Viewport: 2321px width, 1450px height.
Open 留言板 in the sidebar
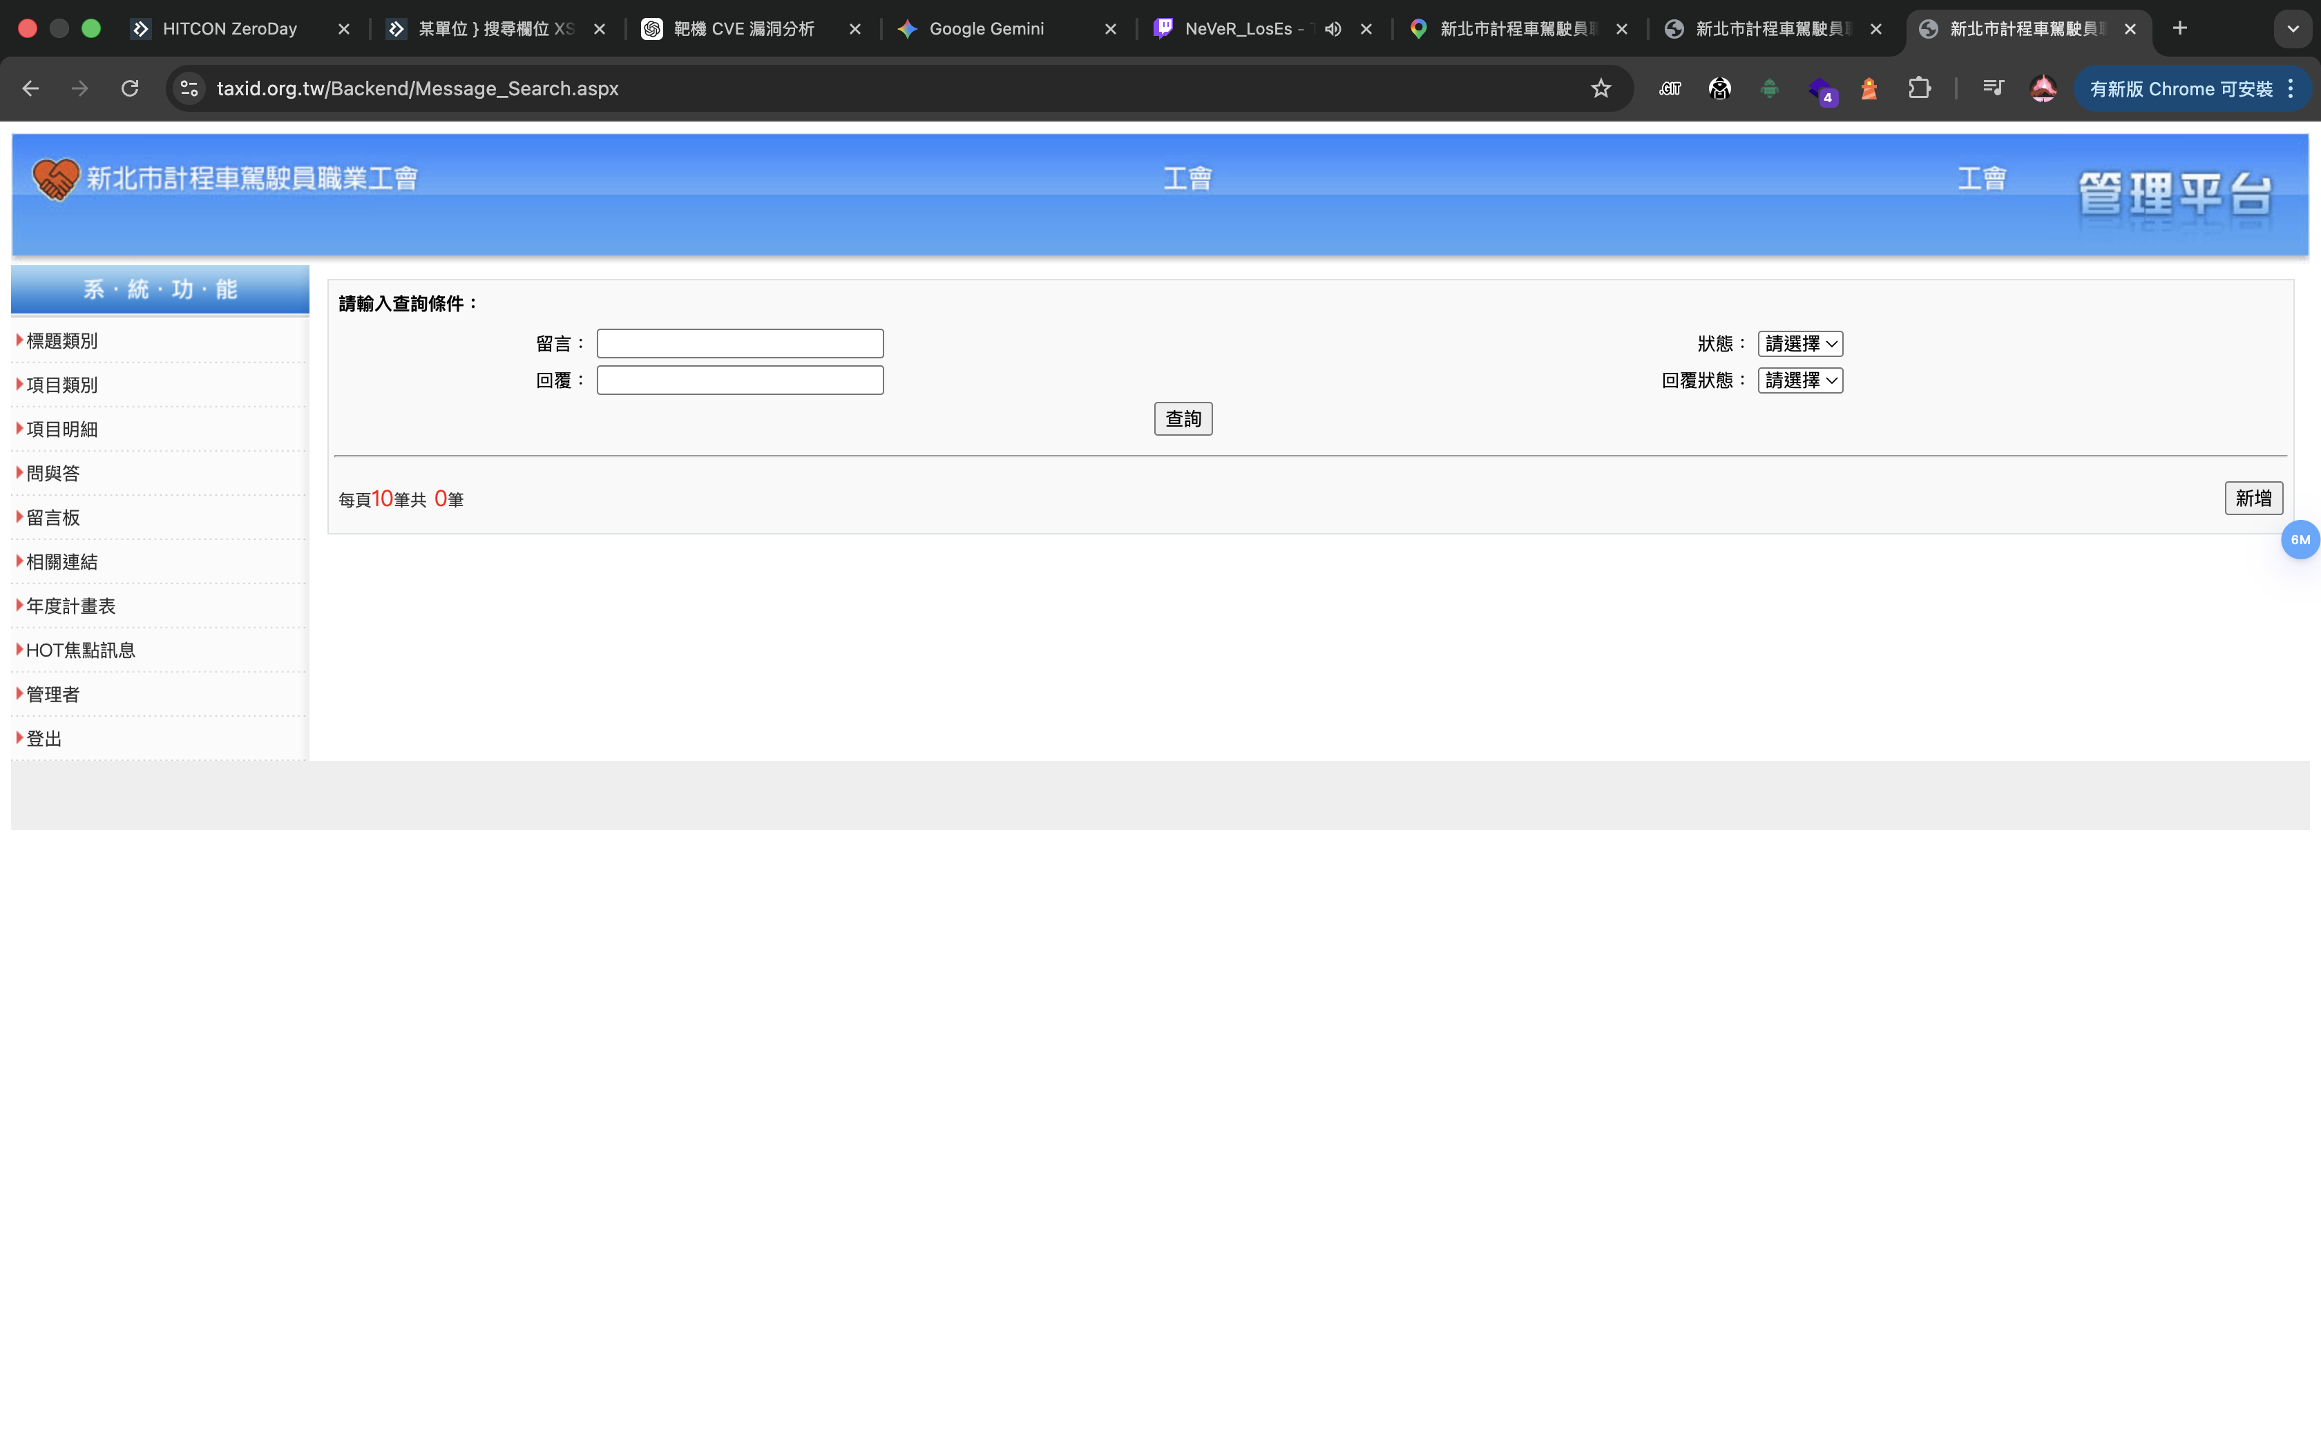pos(52,518)
